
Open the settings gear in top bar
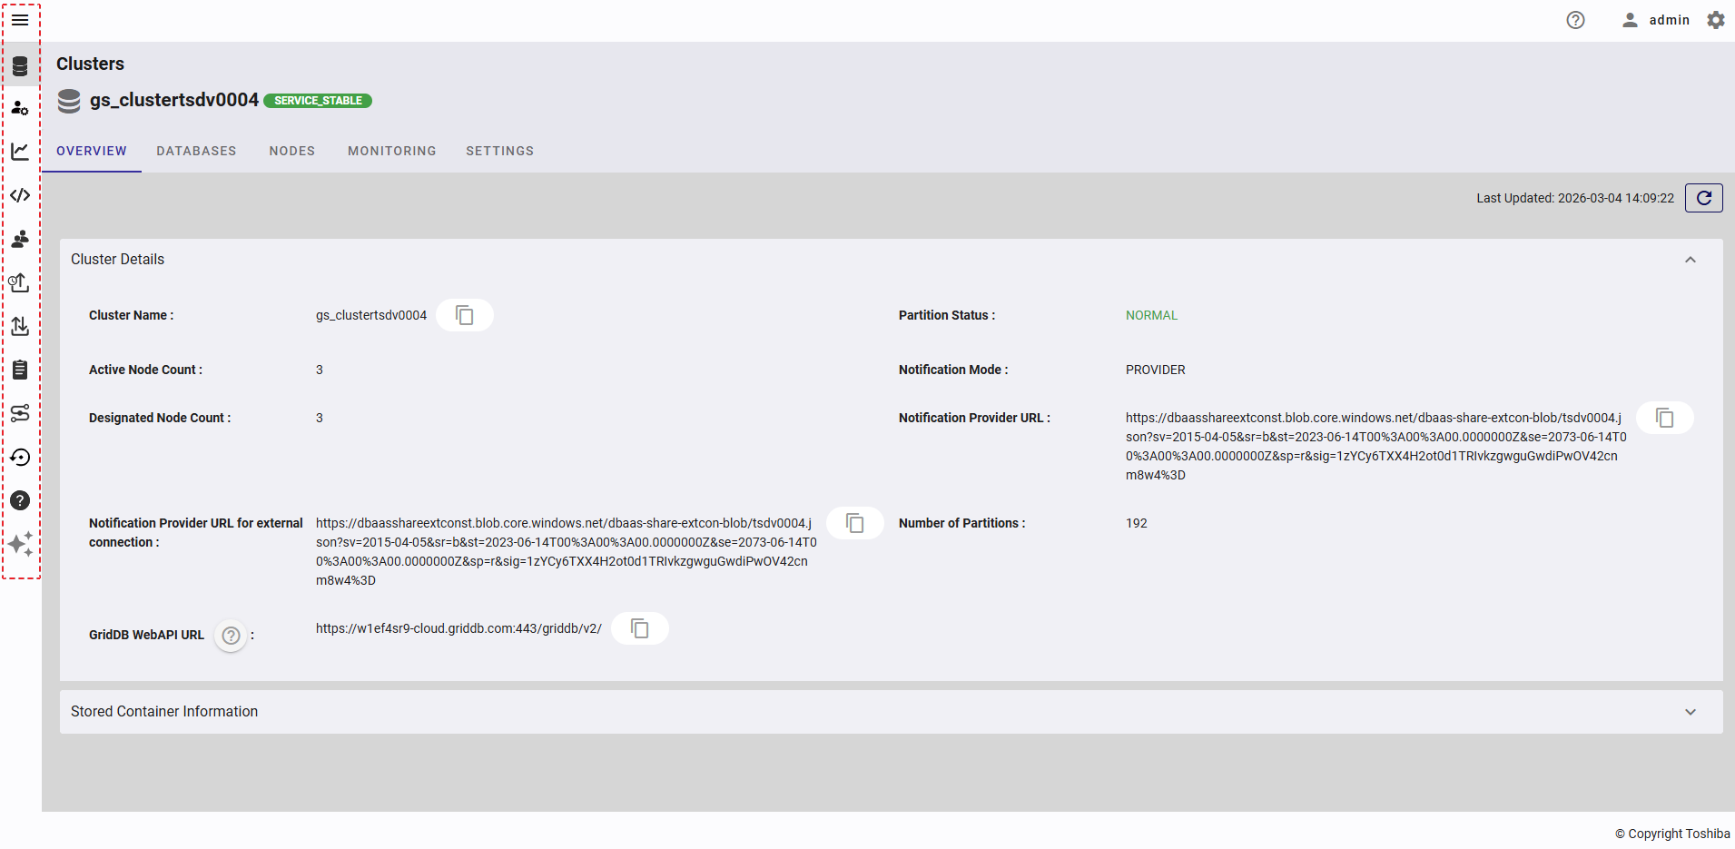pos(1715,20)
